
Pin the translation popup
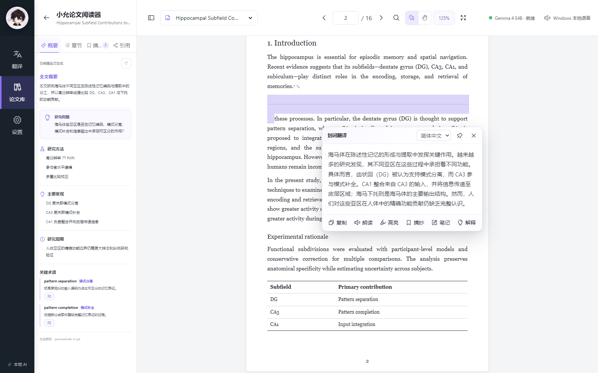[460, 135]
